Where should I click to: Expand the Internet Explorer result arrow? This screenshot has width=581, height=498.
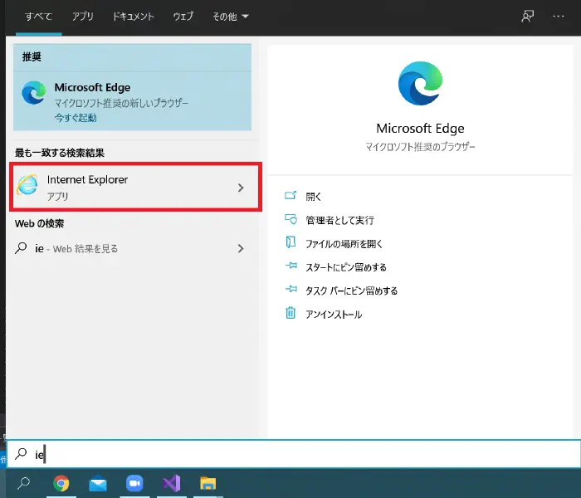tap(241, 188)
